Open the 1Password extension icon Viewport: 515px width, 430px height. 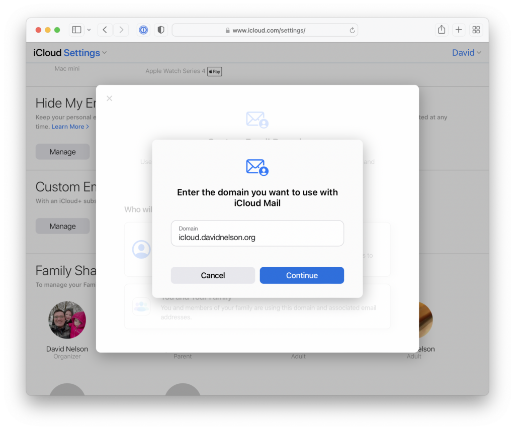click(143, 30)
